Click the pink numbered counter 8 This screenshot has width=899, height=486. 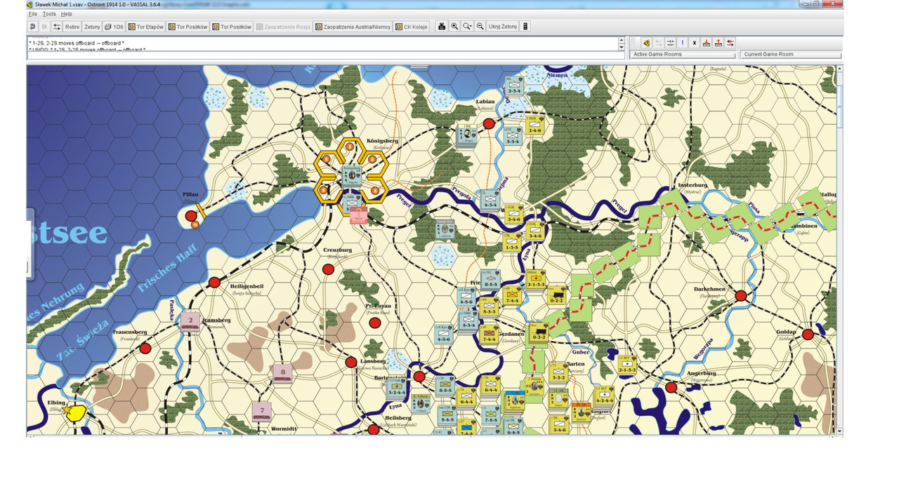pos(282,373)
